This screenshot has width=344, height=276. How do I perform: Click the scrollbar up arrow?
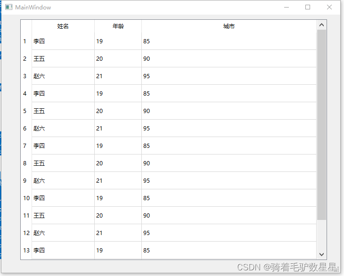coord(322,25)
